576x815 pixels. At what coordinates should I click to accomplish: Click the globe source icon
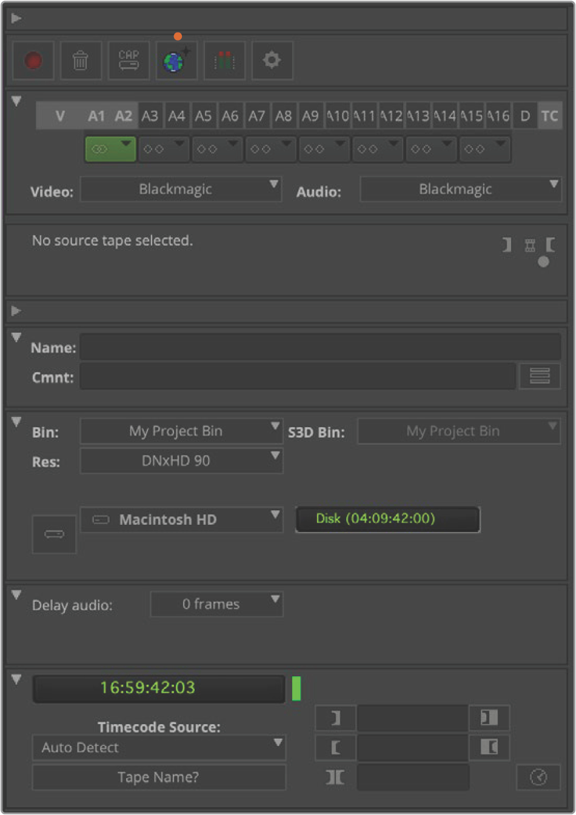coord(176,61)
